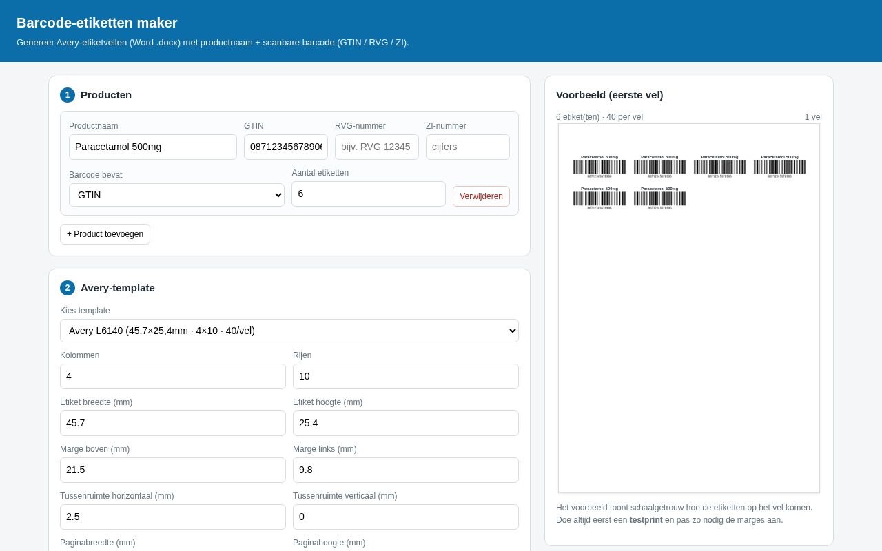Click the Voorbeeld (eerste vel) heading
The height and width of the screenshot is (551, 882).
[x=610, y=95]
